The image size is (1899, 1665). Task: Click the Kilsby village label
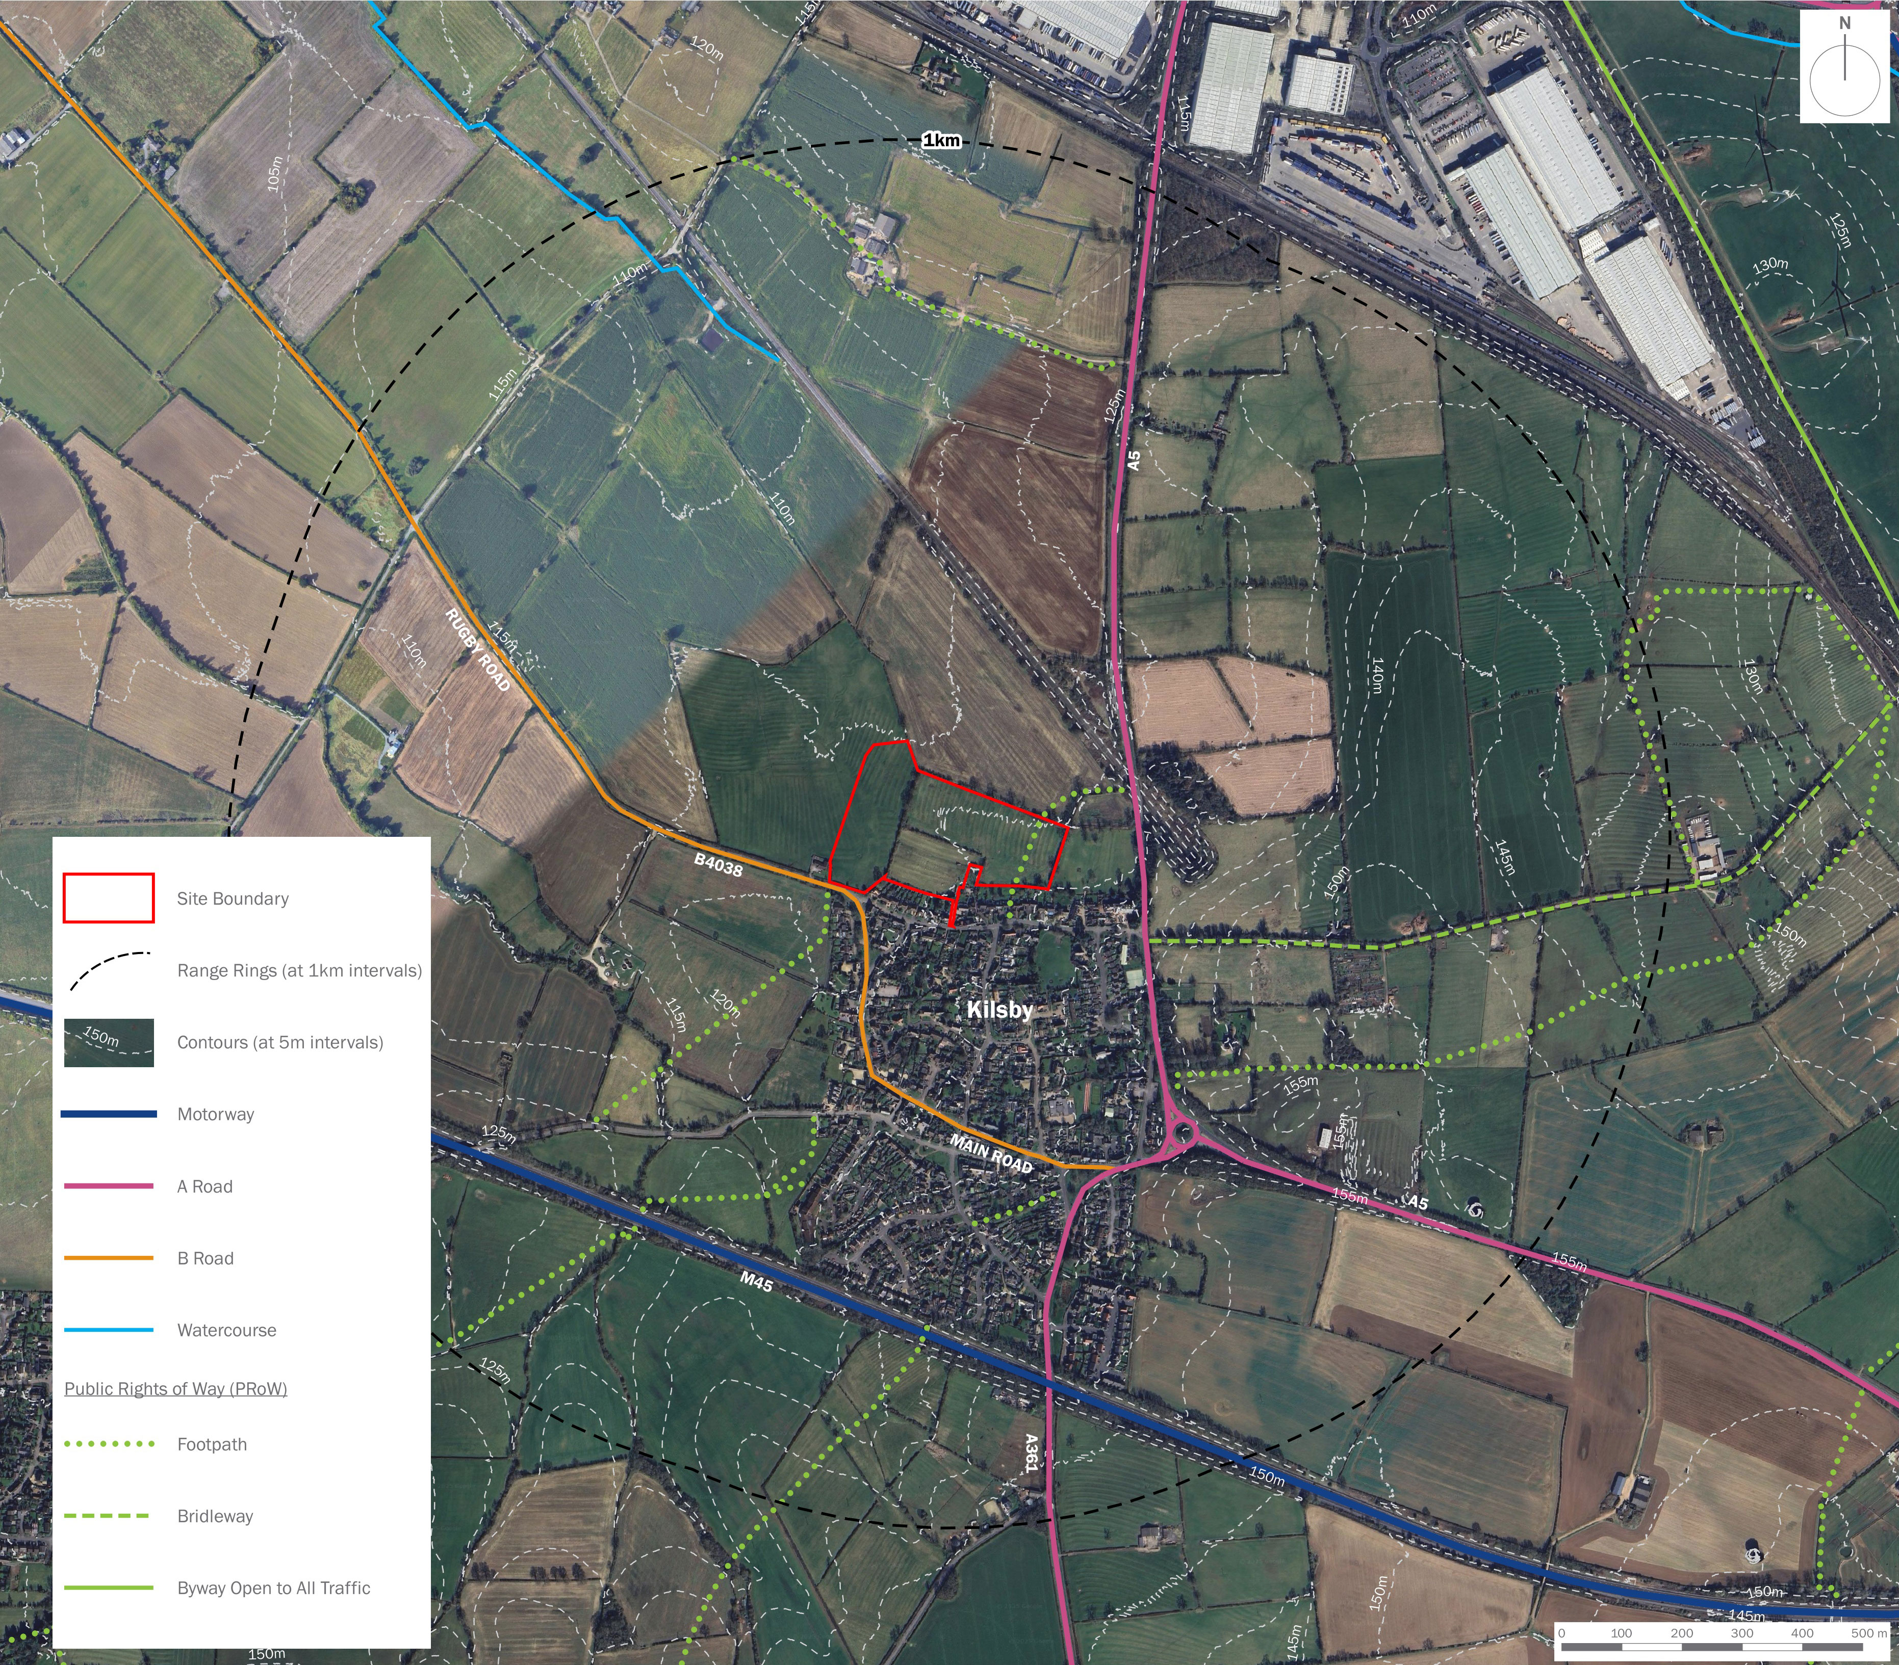coord(999,1010)
